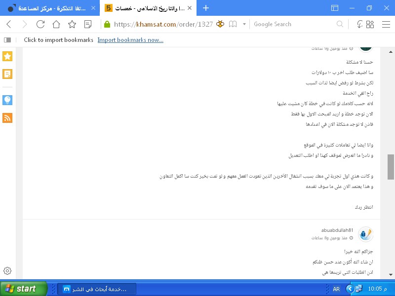Click abuabdullah81 avatar picture
The height and width of the screenshot is (296, 395).
365,234
